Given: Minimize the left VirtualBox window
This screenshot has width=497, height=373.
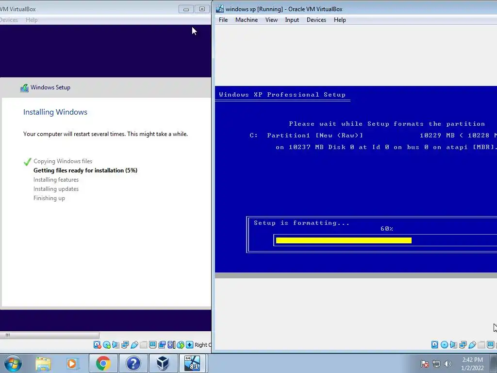Looking at the screenshot, I should click(x=186, y=9).
